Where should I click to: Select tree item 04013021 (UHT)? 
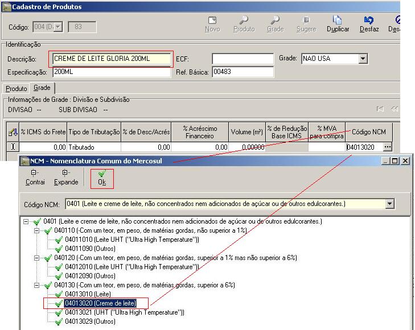coord(125,312)
